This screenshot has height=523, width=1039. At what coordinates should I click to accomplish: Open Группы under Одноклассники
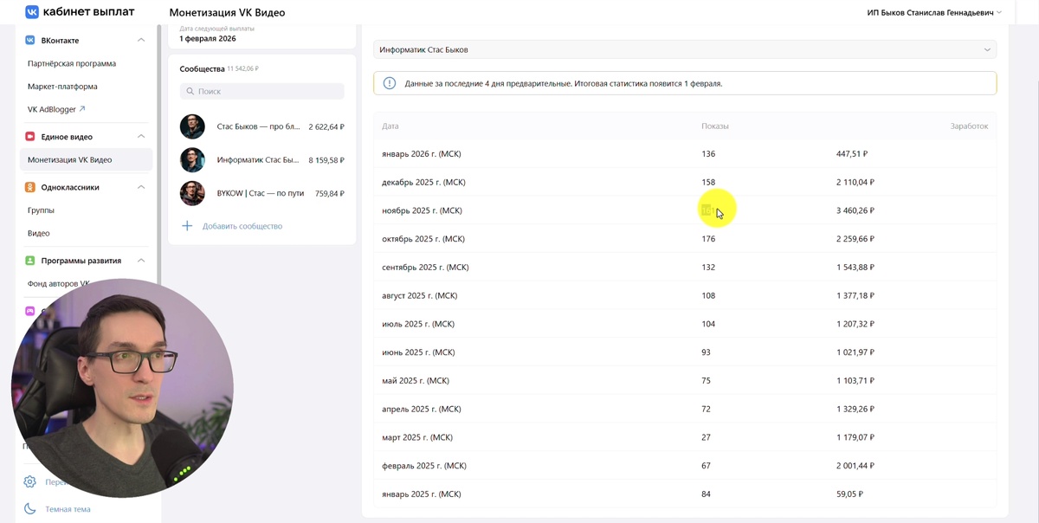(41, 210)
